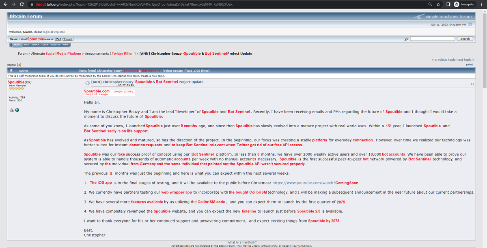
Task: Click the Merit: 500 text
Action: [x=15, y=100]
